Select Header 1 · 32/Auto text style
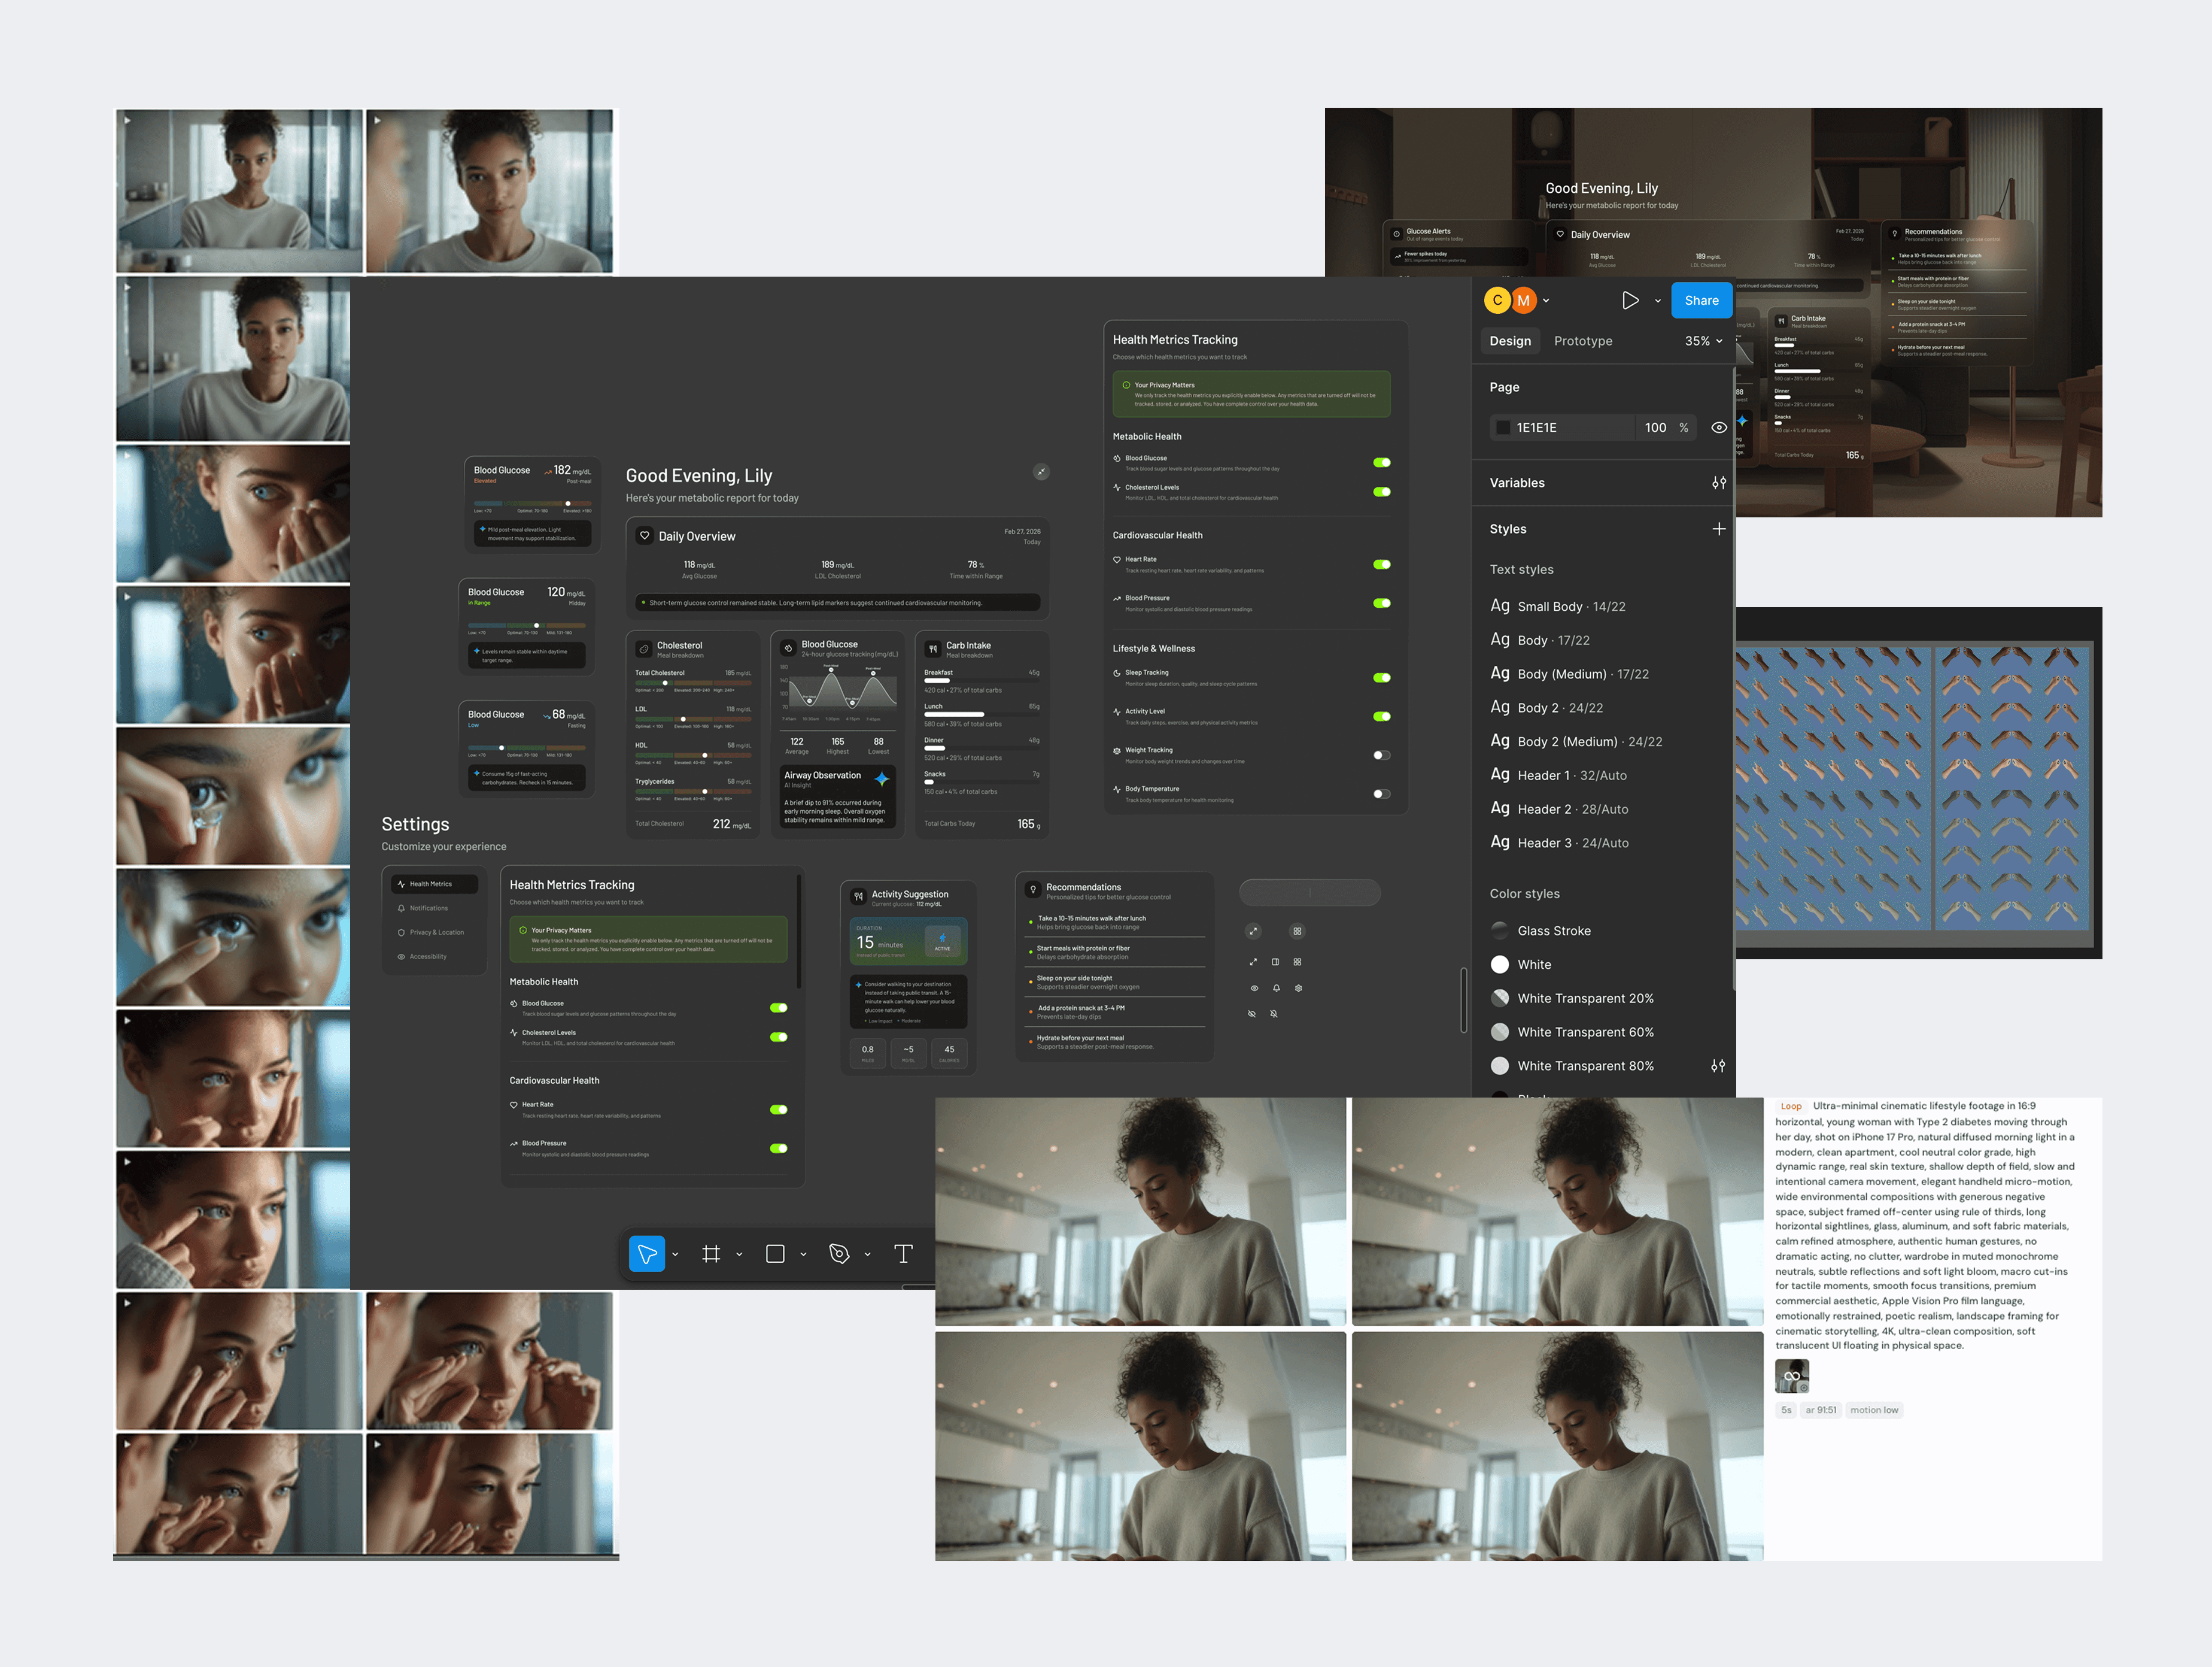 pos(1571,775)
